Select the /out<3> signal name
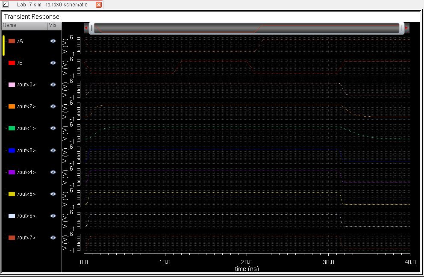The width and height of the screenshot is (424, 277). (26, 85)
